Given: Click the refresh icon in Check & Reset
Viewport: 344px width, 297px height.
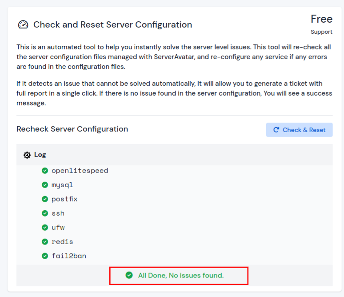Looking at the screenshot, I should (x=276, y=130).
